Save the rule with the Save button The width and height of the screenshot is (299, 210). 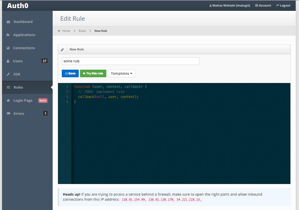pyautogui.click(x=70, y=73)
